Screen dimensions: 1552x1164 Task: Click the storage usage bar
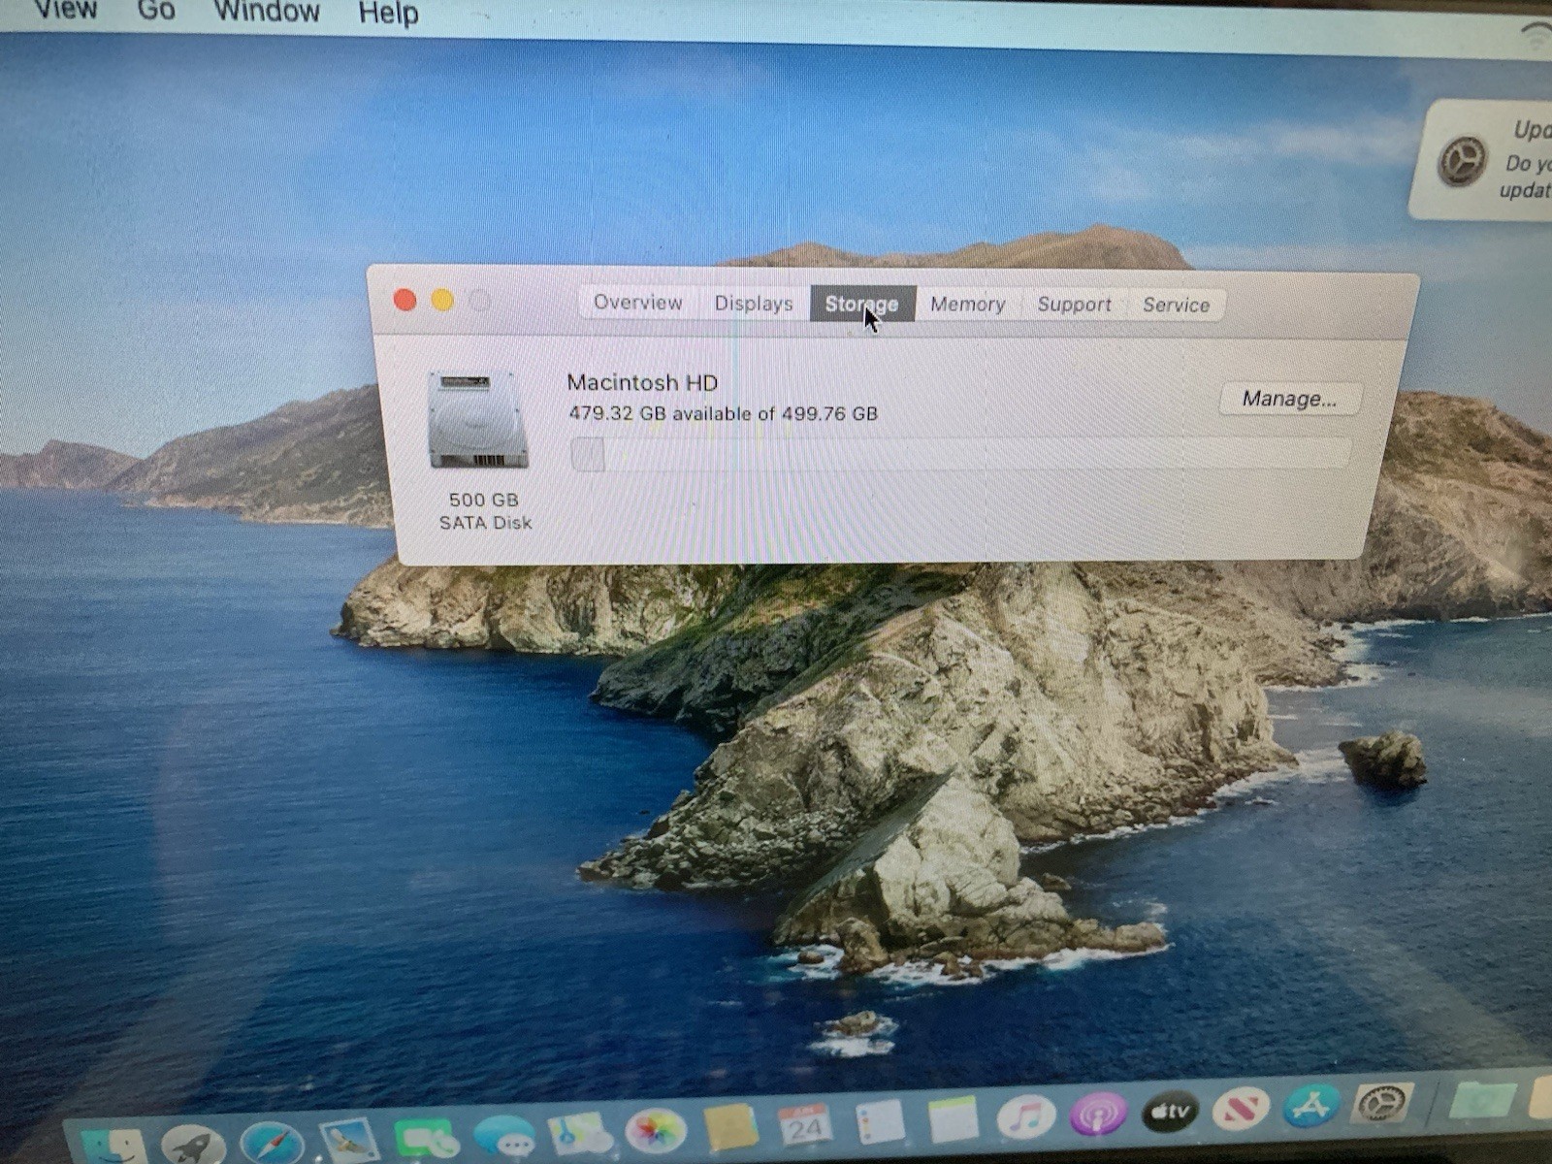coord(960,454)
